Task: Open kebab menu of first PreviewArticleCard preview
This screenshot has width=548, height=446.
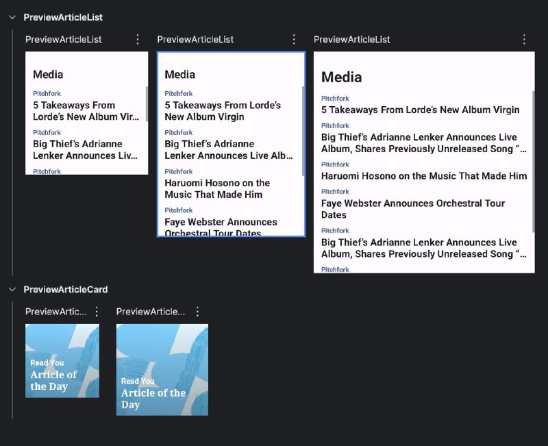Action: 97,312
